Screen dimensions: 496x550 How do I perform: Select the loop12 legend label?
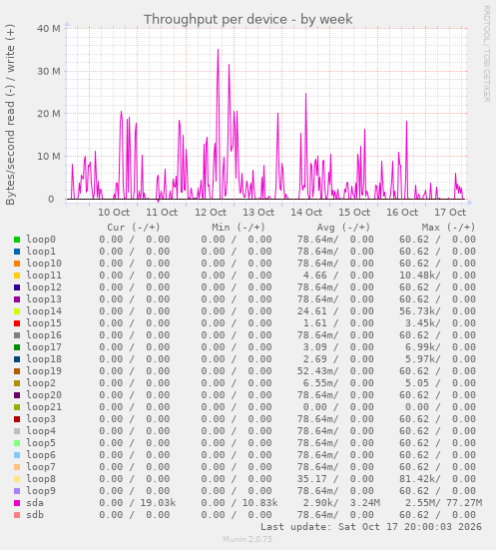click(x=44, y=287)
